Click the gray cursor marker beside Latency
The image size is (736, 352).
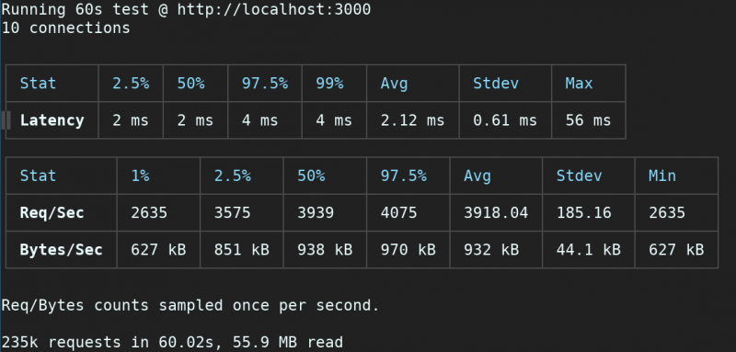pyautogui.click(x=6, y=120)
